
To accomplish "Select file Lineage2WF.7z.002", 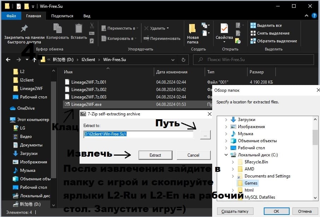I will [88, 90].
